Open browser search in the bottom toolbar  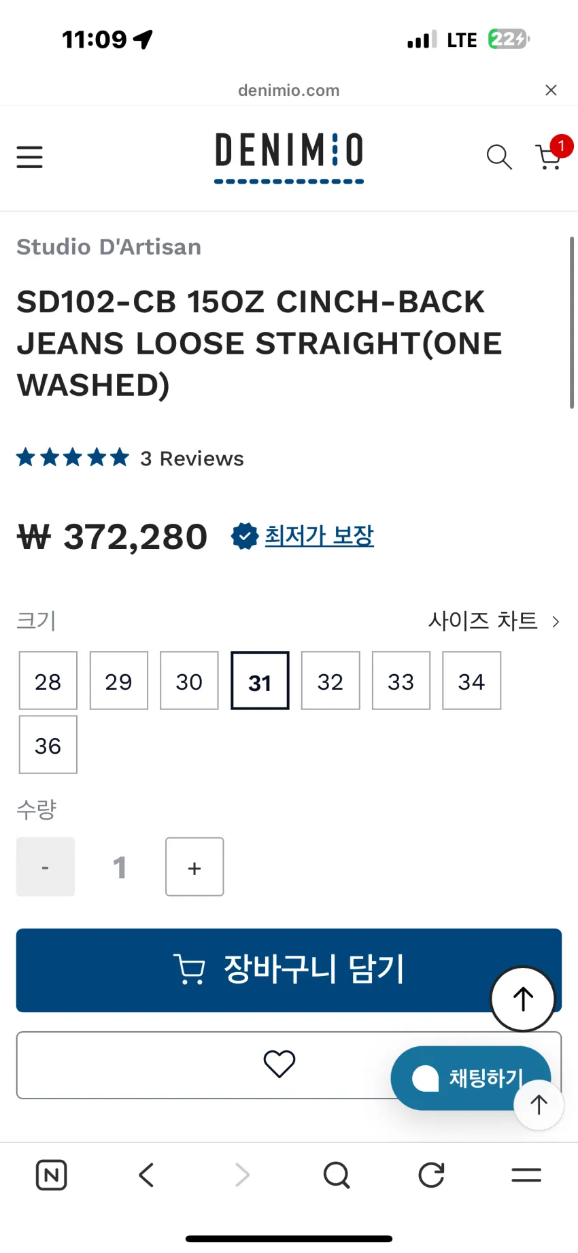(x=337, y=1175)
